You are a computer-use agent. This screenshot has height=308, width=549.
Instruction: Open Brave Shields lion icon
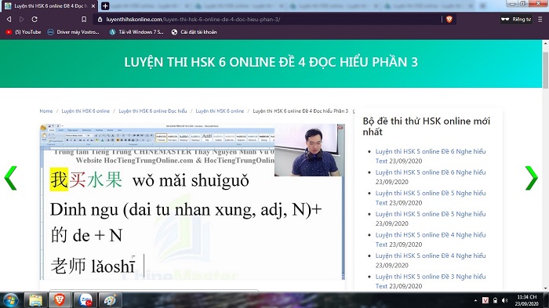point(449,20)
